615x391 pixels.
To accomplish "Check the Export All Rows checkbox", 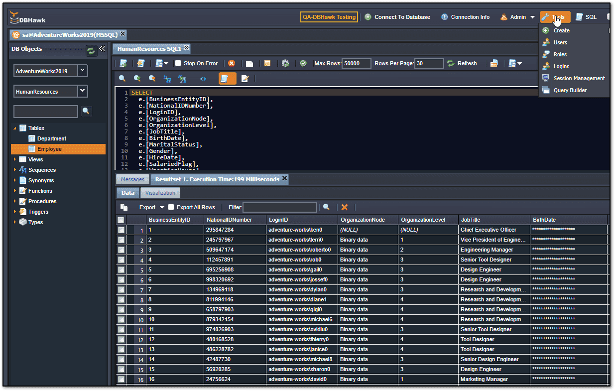I will pyautogui.click(x=171, y=207).
